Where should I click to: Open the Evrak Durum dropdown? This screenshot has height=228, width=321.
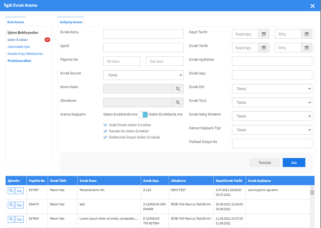(143, 75)
